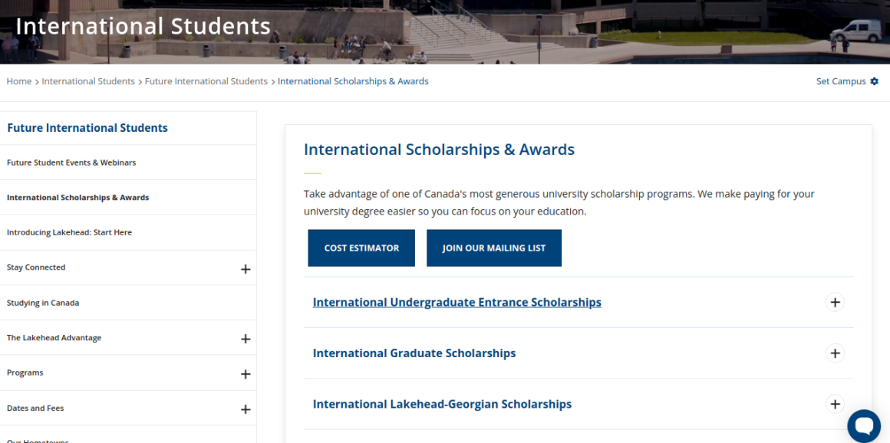Click Future International Students in breadcrumb
890x443 pixels.
click(x=206, y=81)
